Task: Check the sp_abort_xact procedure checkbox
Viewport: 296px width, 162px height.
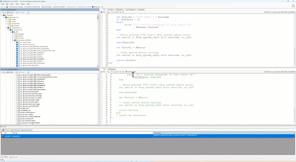Action: pyautogui.click(x=17, y=108)
